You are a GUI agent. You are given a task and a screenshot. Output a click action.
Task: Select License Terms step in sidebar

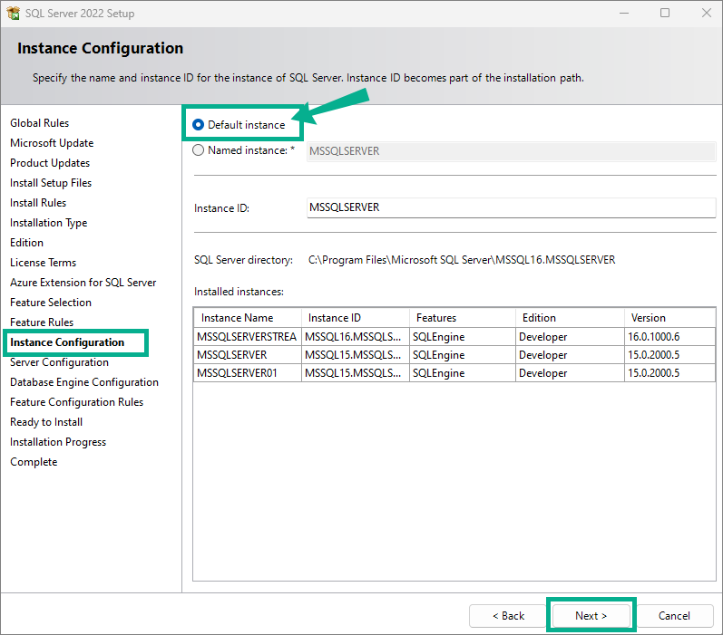pos(44,263)
